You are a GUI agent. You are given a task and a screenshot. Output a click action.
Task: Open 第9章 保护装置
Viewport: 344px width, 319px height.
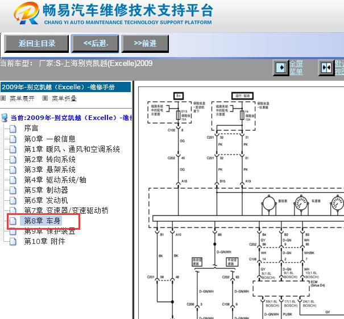(50, 231)
